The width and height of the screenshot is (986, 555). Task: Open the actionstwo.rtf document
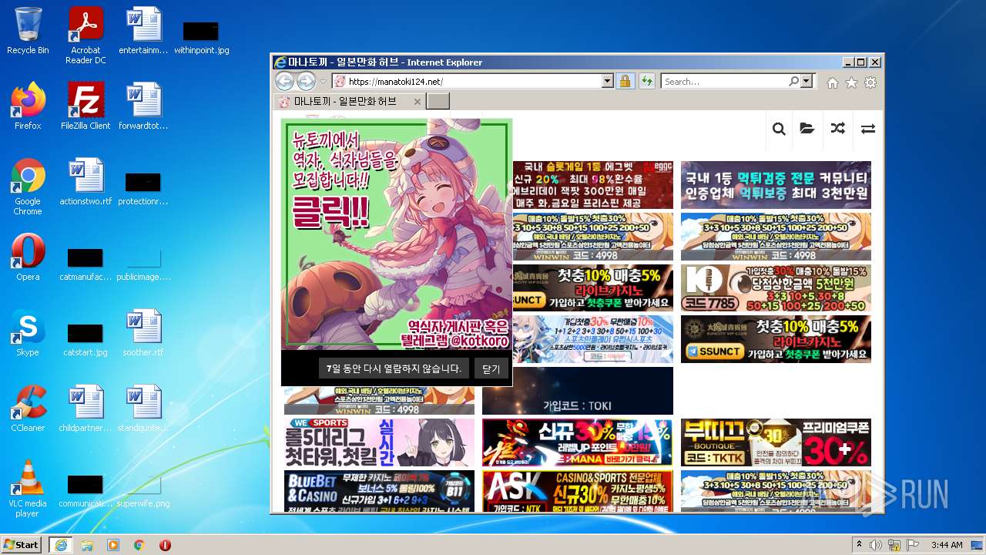[x=86, y=182]
